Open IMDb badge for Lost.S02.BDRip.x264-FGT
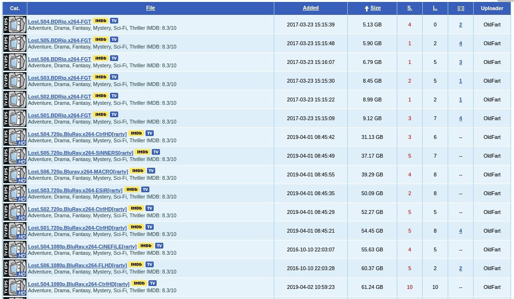The width and height of the screenshot is (514, 299). [100, 96]
